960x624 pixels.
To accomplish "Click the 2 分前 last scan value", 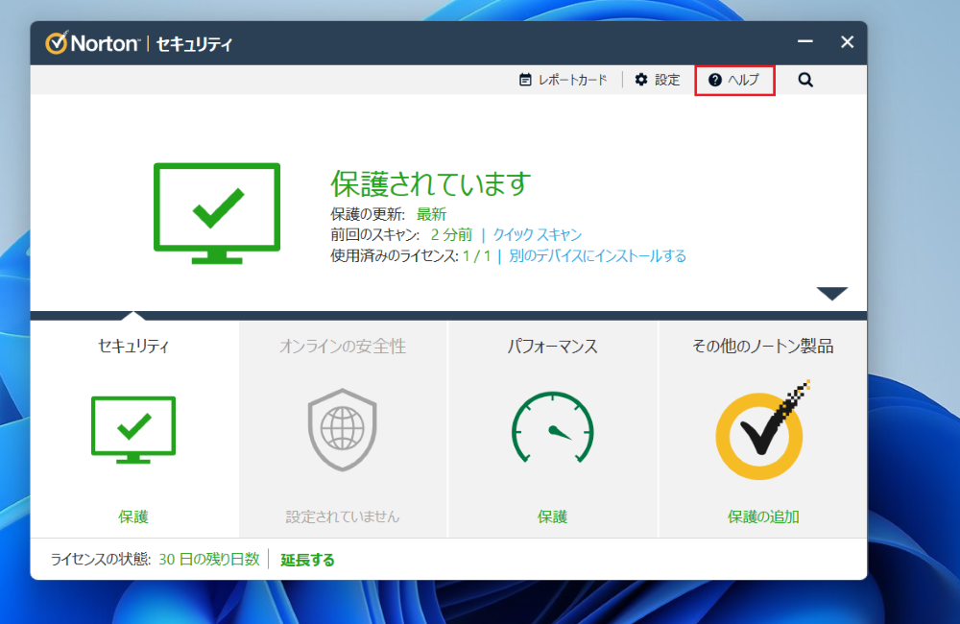I will tap(451, 234).
